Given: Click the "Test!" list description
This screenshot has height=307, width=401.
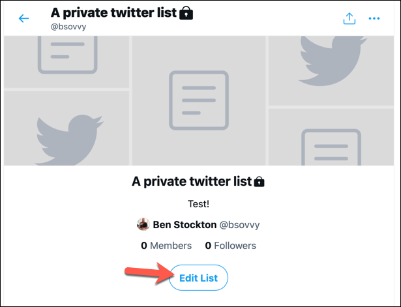Looking at the screenshot, I should [x=200, y=203].
